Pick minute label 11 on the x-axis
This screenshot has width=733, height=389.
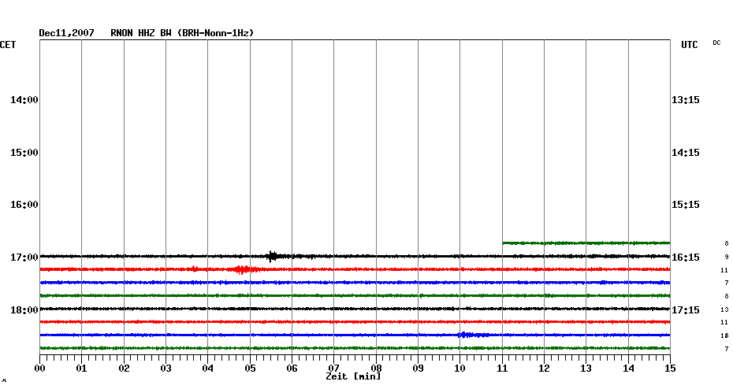(502, 369)
